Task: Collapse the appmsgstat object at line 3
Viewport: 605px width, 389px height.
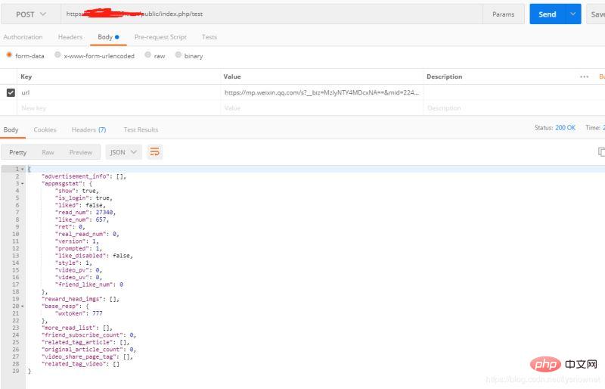Action: pos(23,183)
